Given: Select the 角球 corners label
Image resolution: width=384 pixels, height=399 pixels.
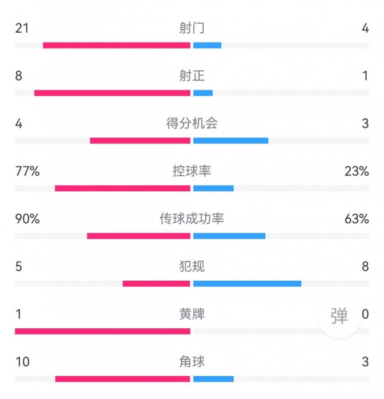Looking at the screenshot, I should point(192,362).
